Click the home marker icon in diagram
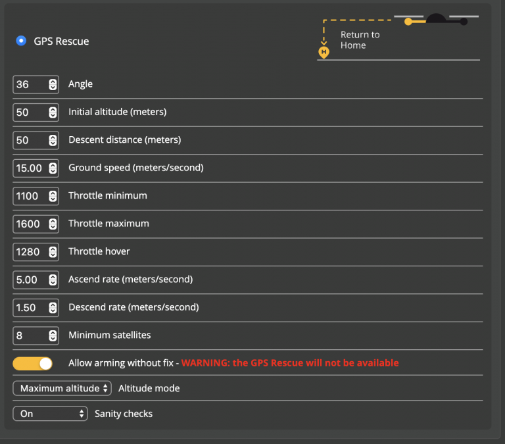Image resolution: width=505 pixels, height=444 pixels. click(324, 52)
